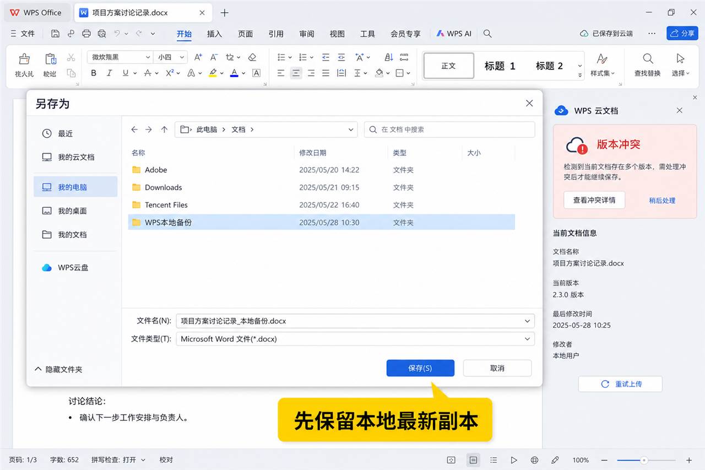Expand the 选择 dropdown
Screen dimensions: 705x470
tap(680, 64)
